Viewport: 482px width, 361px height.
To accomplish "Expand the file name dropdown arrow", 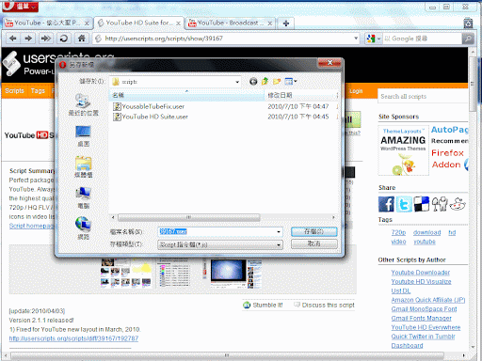I will pos(279,232).
